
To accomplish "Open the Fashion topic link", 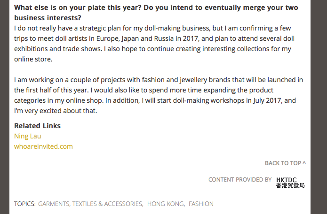I will click(201, 204).
